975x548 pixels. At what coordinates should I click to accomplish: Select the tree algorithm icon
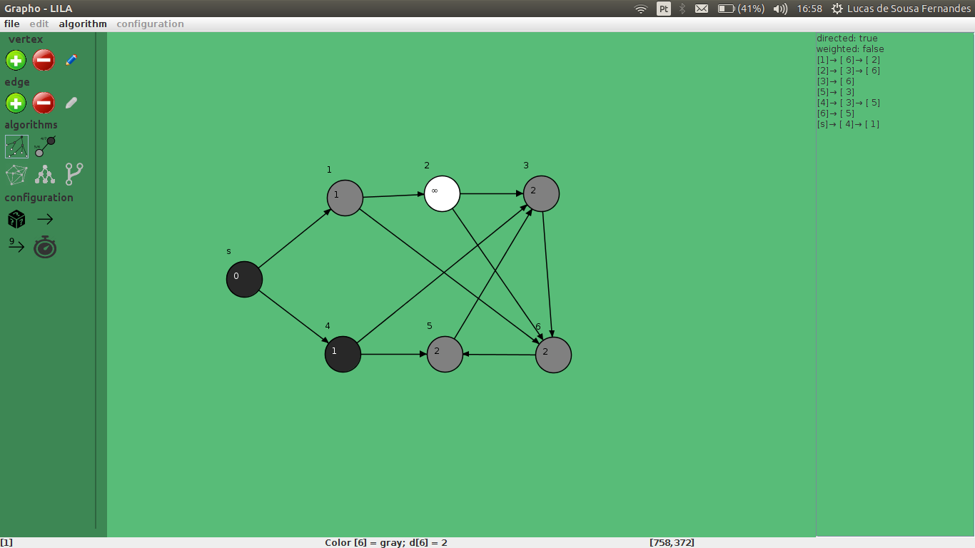[44, 174]
